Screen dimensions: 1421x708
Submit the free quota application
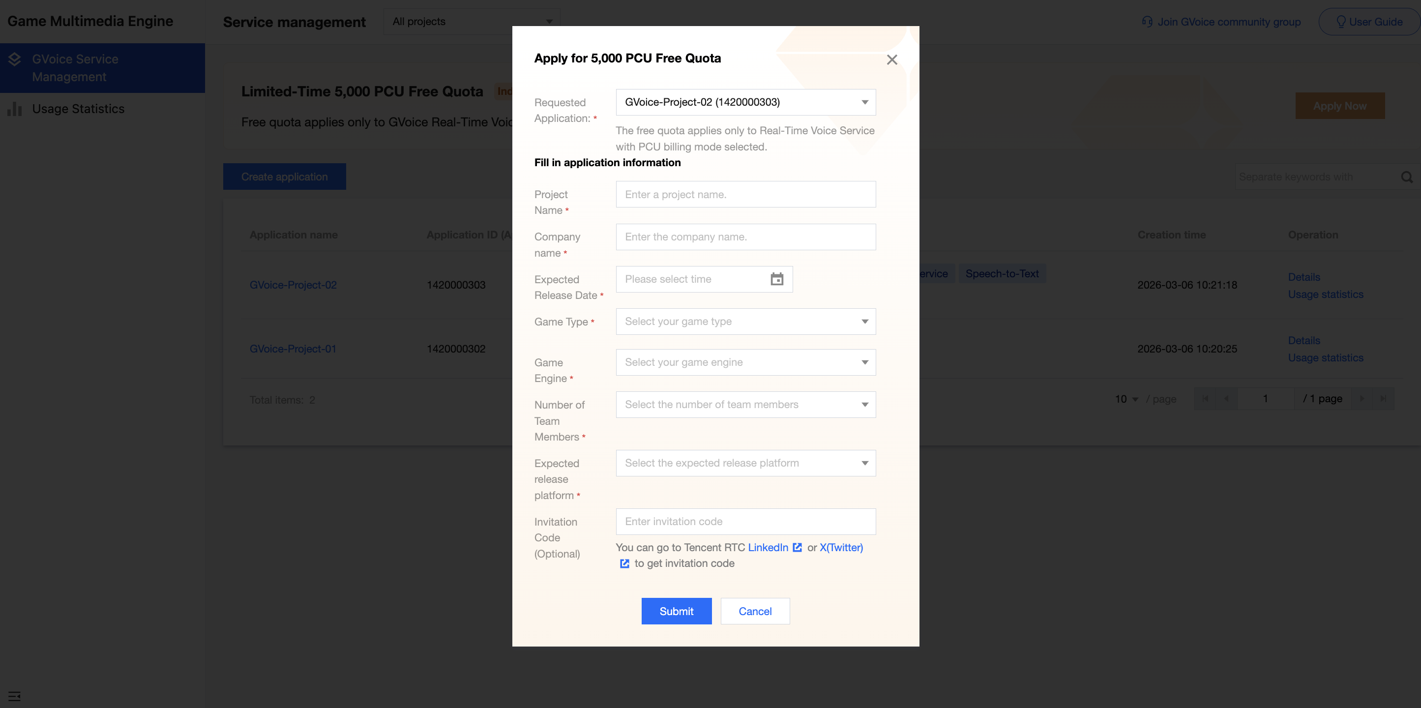(676, 611)
